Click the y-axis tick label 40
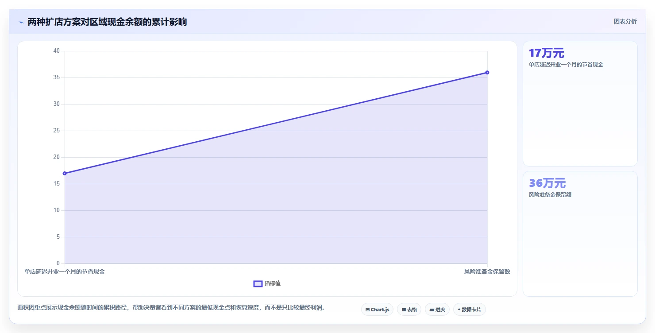 point(56,51)
